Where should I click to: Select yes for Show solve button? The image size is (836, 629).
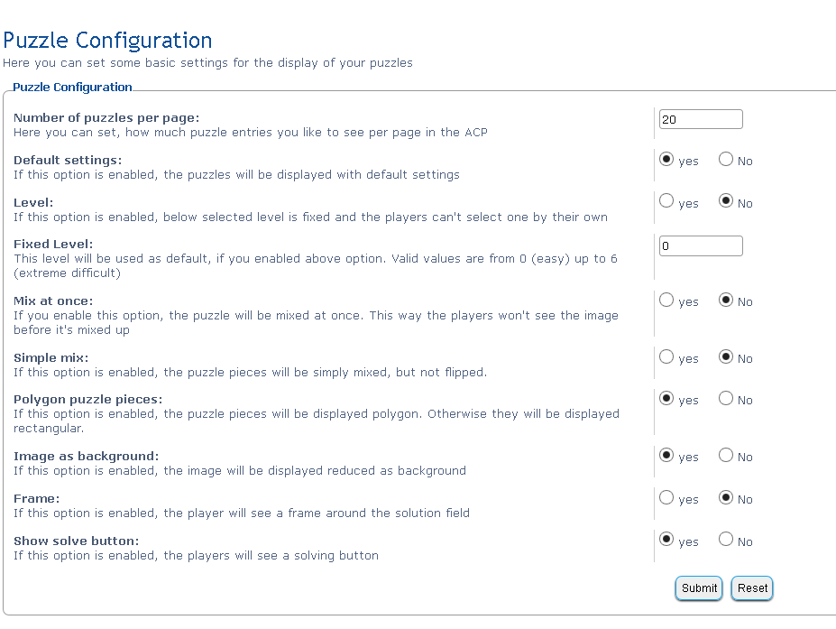[666, 540]
